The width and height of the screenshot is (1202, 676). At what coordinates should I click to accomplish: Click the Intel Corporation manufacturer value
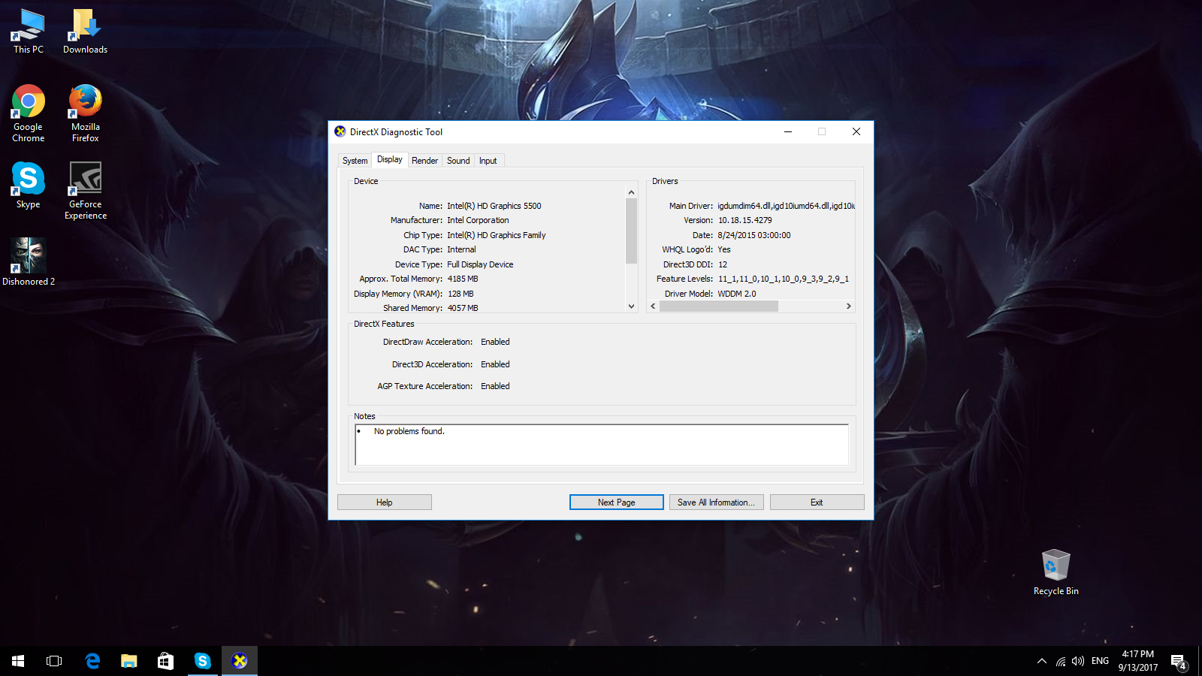(478, 220)
